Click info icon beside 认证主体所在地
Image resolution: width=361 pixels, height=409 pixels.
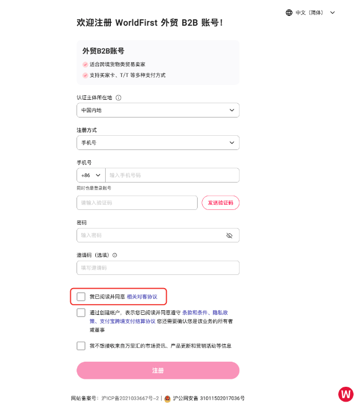pyautogui.click(x=118, y=98)
